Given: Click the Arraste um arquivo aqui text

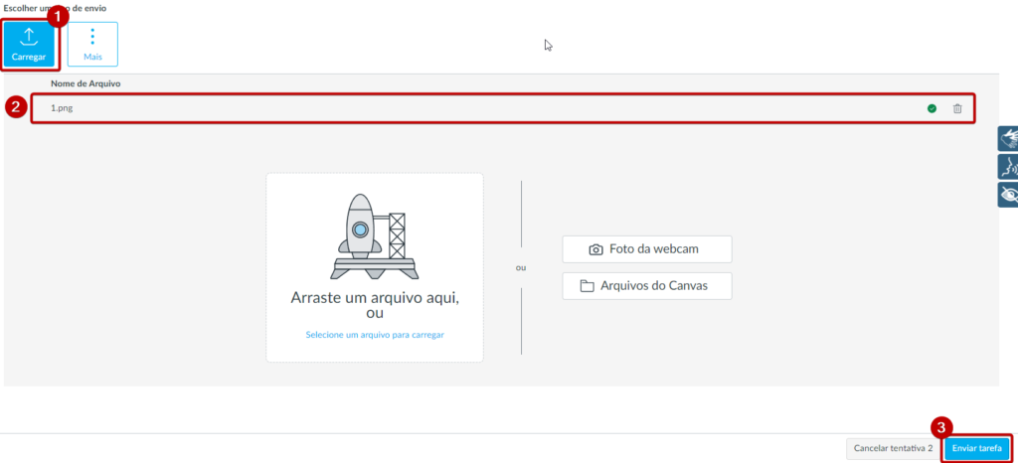Looking at the screenshot, I should click(x=374, y=297).
